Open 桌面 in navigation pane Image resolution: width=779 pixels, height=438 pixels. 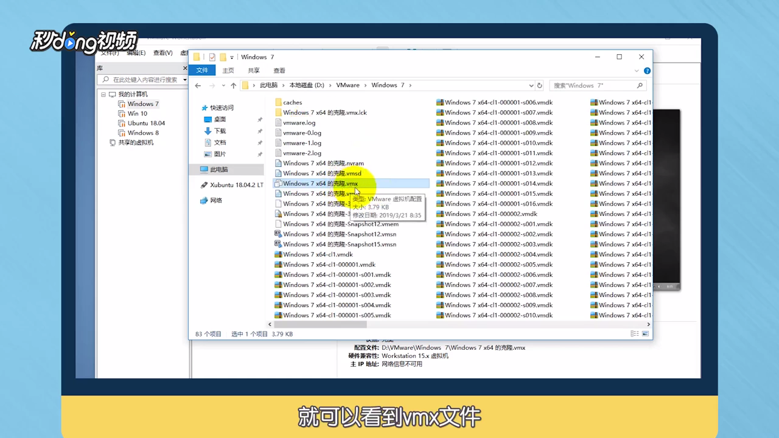[x=220, y=119]
